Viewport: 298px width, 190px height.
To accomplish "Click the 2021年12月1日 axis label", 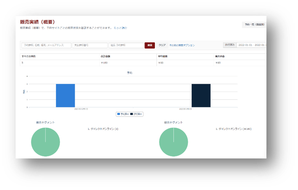I will 81,109.
